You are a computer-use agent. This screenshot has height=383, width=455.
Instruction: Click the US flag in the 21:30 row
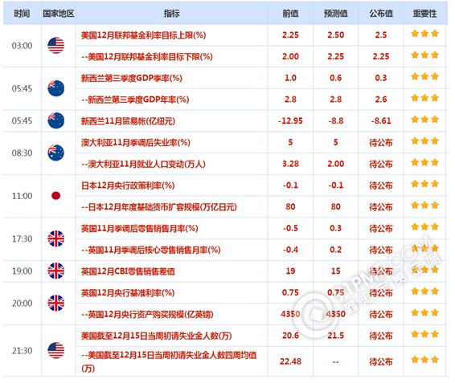pyautogui.click(x=55, y=351)
